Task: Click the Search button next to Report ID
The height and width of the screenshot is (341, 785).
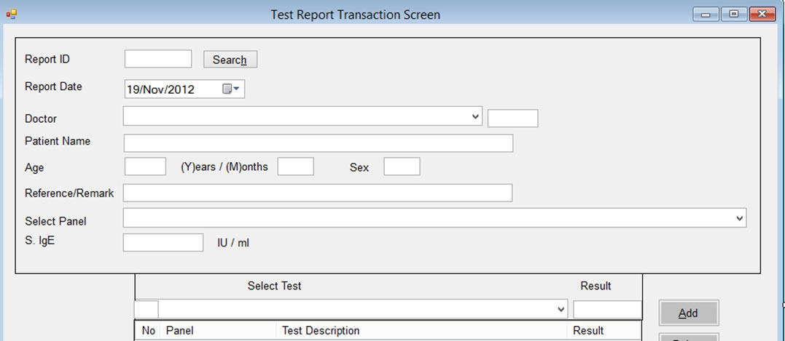Action: [230, 60]
